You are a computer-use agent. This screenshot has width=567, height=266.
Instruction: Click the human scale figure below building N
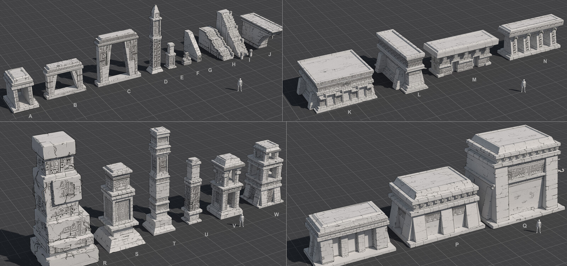[x=523, y=86]
